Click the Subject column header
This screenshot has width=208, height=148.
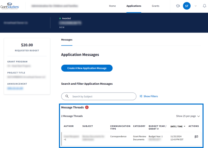[x=88, y=126]
